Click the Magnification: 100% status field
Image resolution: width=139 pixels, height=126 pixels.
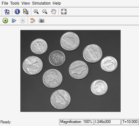76,122
